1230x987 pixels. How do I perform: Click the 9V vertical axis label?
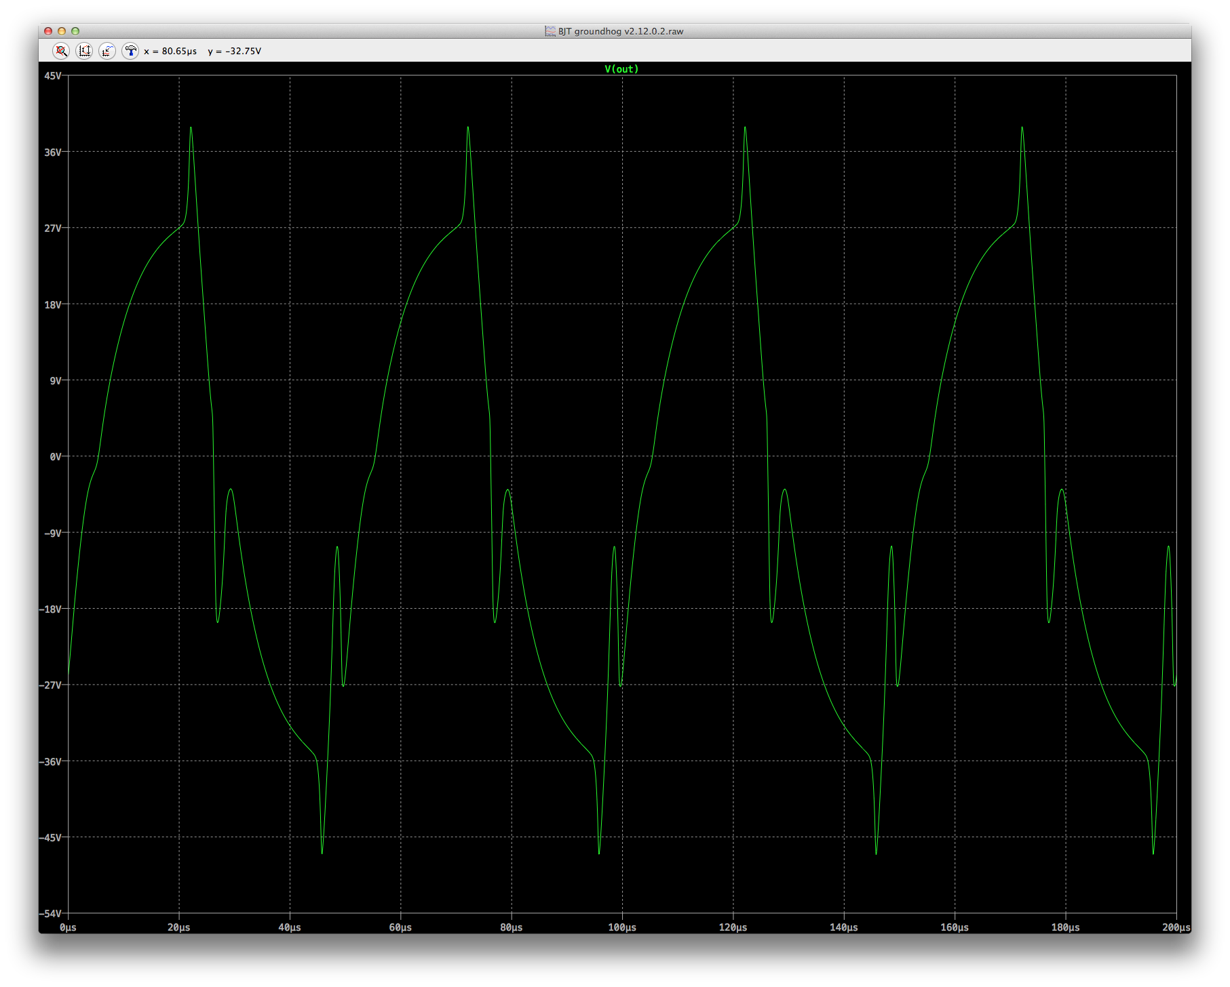56,381
